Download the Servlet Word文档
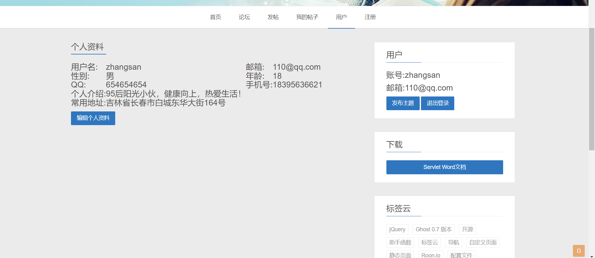This screenshot has width=595, height=258. (445, 167)
